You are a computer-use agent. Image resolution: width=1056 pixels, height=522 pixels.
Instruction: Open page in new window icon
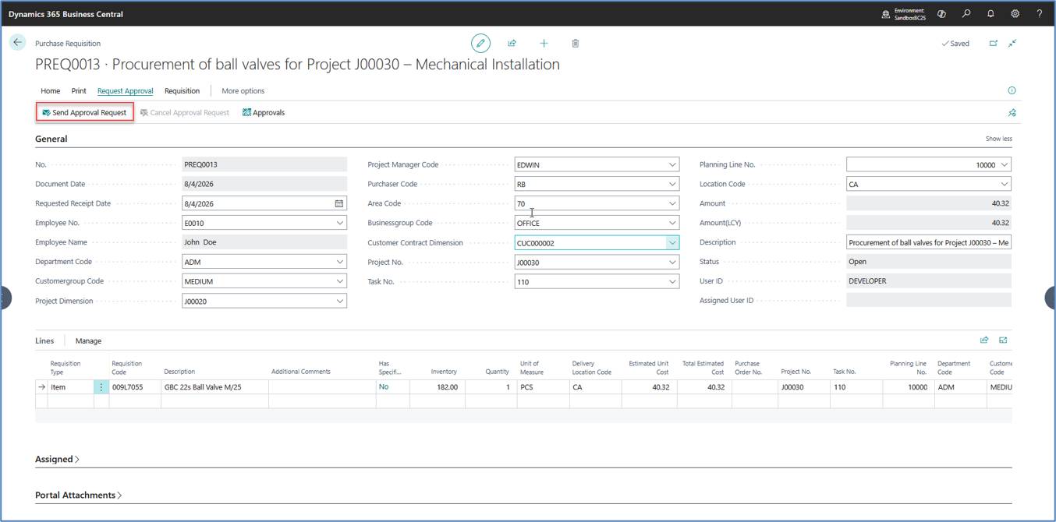pos(994,43)
